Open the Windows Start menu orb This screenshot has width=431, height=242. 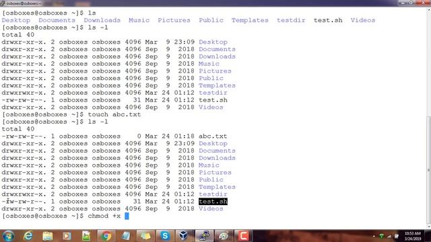coord(8,236)
